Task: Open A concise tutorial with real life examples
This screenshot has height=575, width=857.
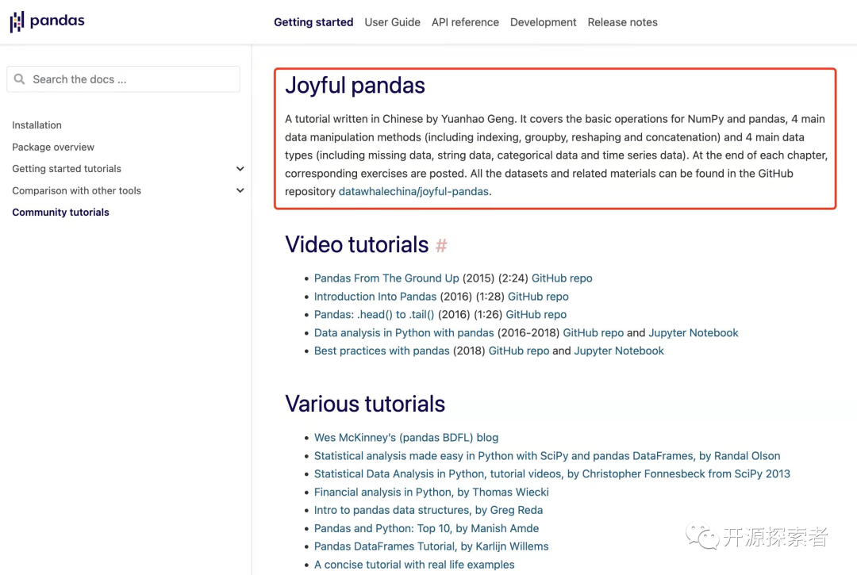Action: tap(414, 565)
